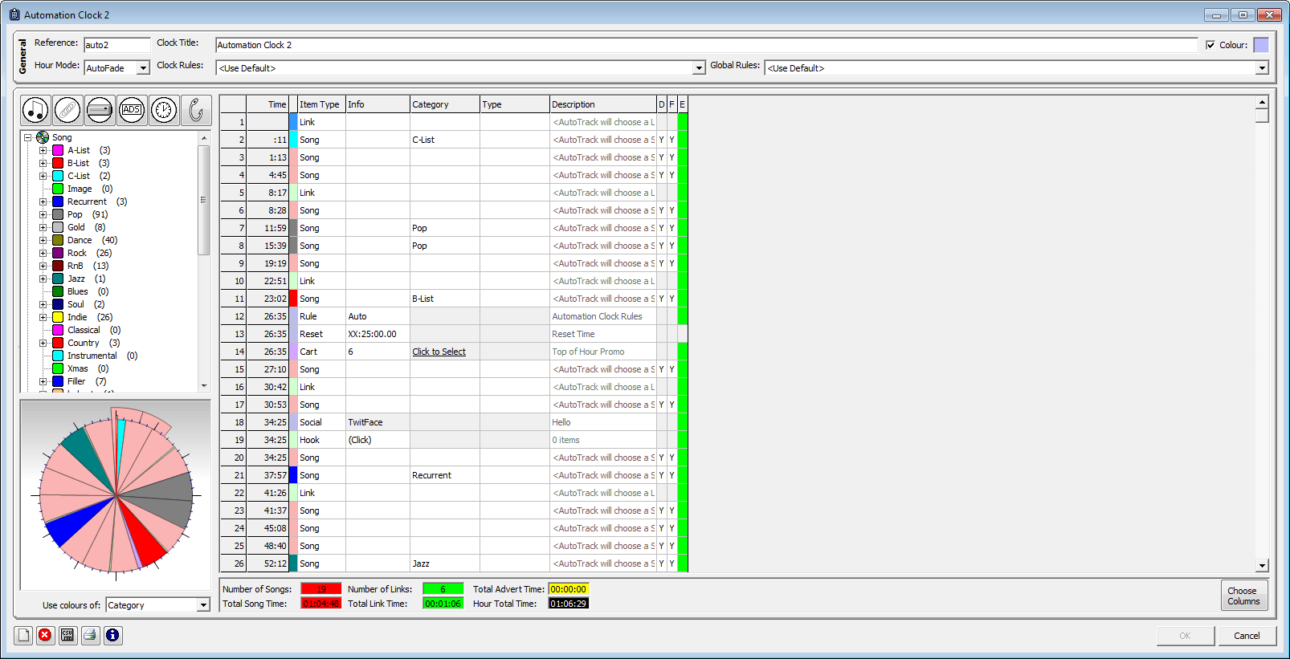
Task: Click the ADS adverts icon
Action: (x=132, y=110)
